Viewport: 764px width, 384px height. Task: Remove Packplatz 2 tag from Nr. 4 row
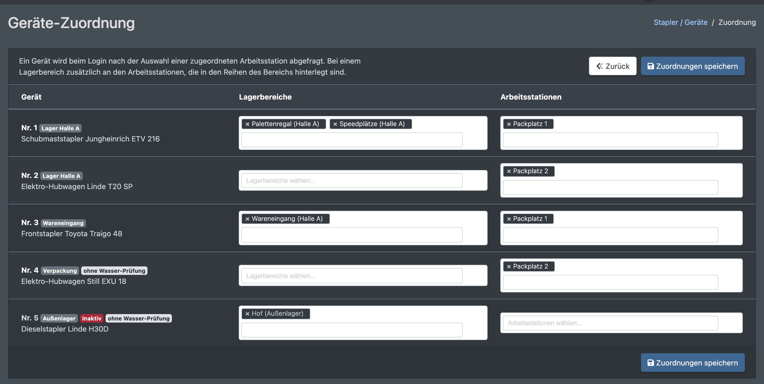pyautogui.click(x=509, y=266)
